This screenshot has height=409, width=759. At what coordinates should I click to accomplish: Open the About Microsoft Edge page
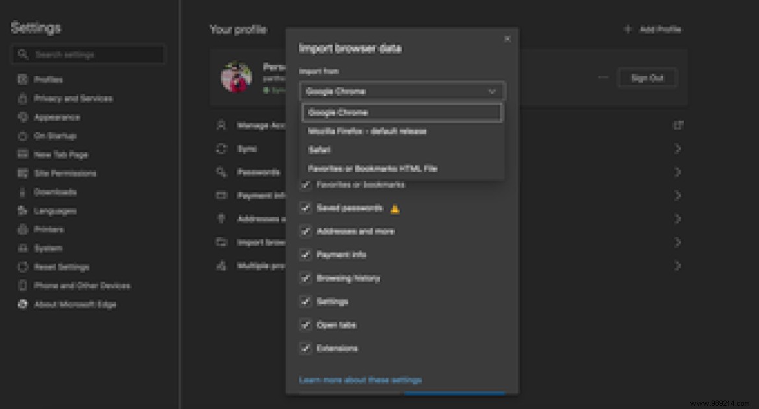75,304
